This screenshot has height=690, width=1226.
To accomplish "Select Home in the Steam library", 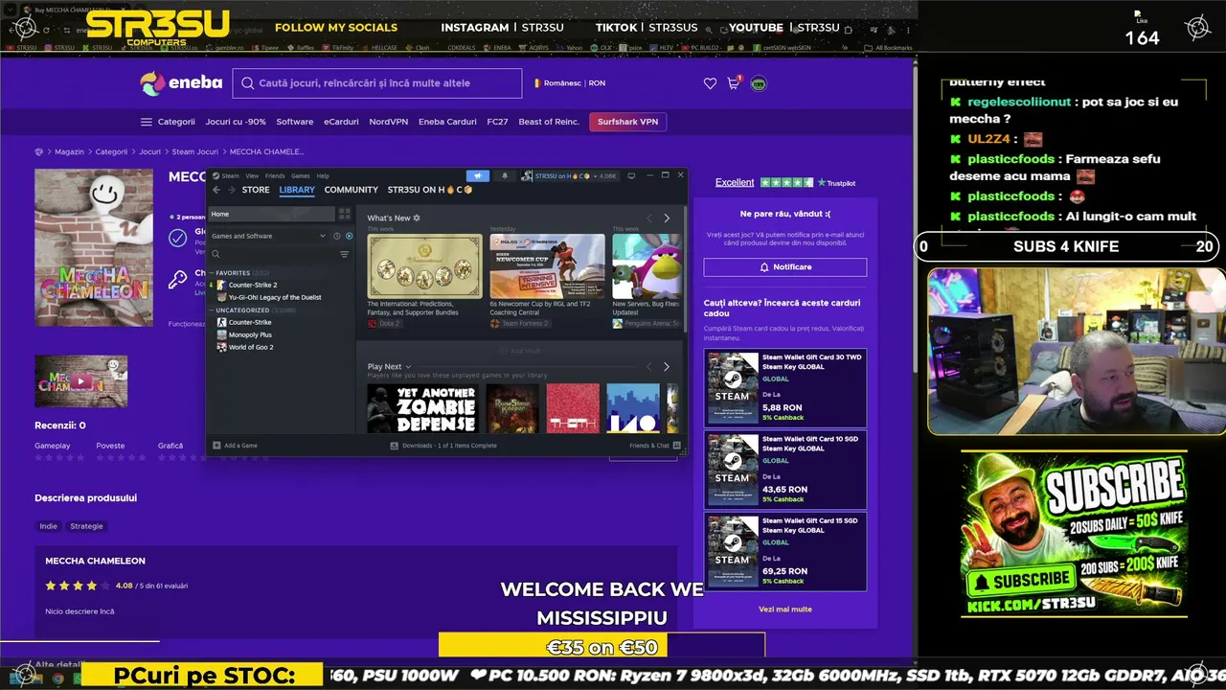I will pyautogui.click(x=272, y=214).
